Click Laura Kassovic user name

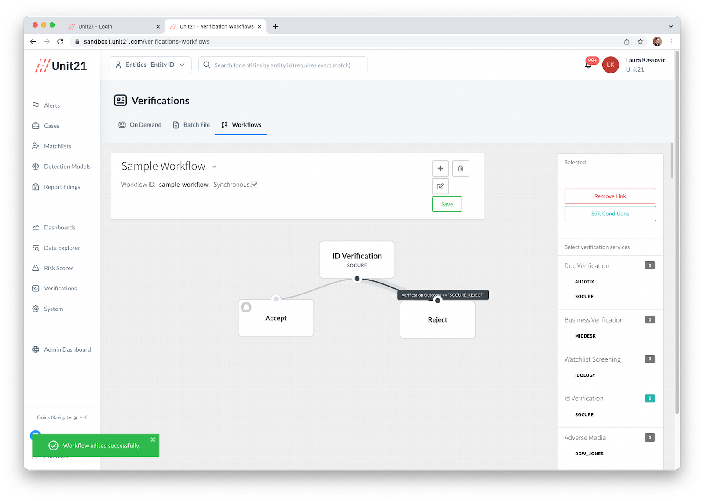click(x=645, y=60)
